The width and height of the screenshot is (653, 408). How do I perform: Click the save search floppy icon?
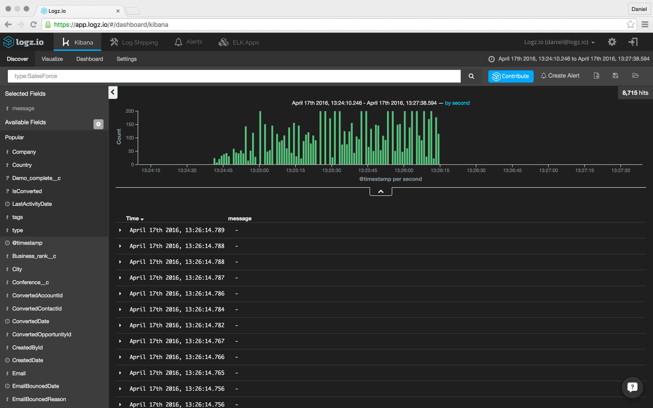coord(615,76)
